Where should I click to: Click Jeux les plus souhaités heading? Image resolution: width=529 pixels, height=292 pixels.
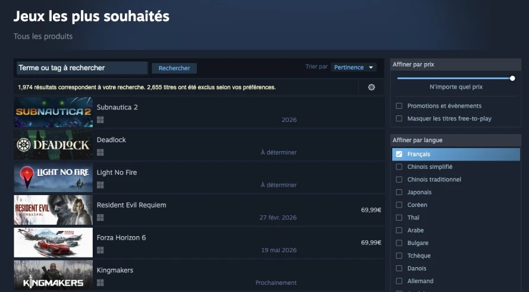[x=92, y=16]
